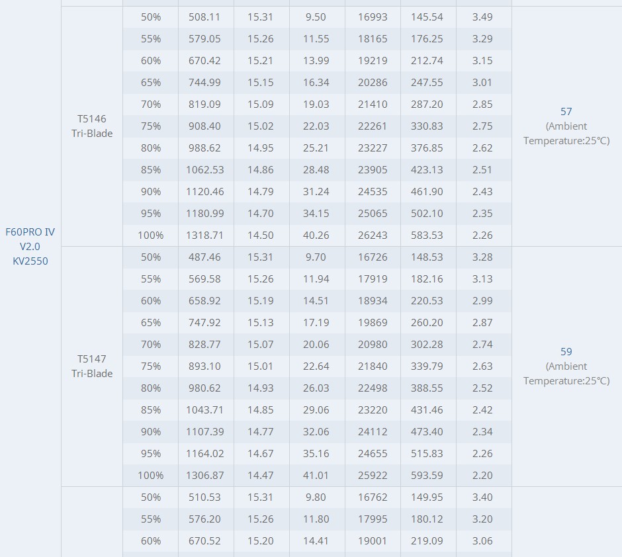This screenshot has width=622, height=557.
Task: Click the 593.59 power value
Action: tap(427, 476)
